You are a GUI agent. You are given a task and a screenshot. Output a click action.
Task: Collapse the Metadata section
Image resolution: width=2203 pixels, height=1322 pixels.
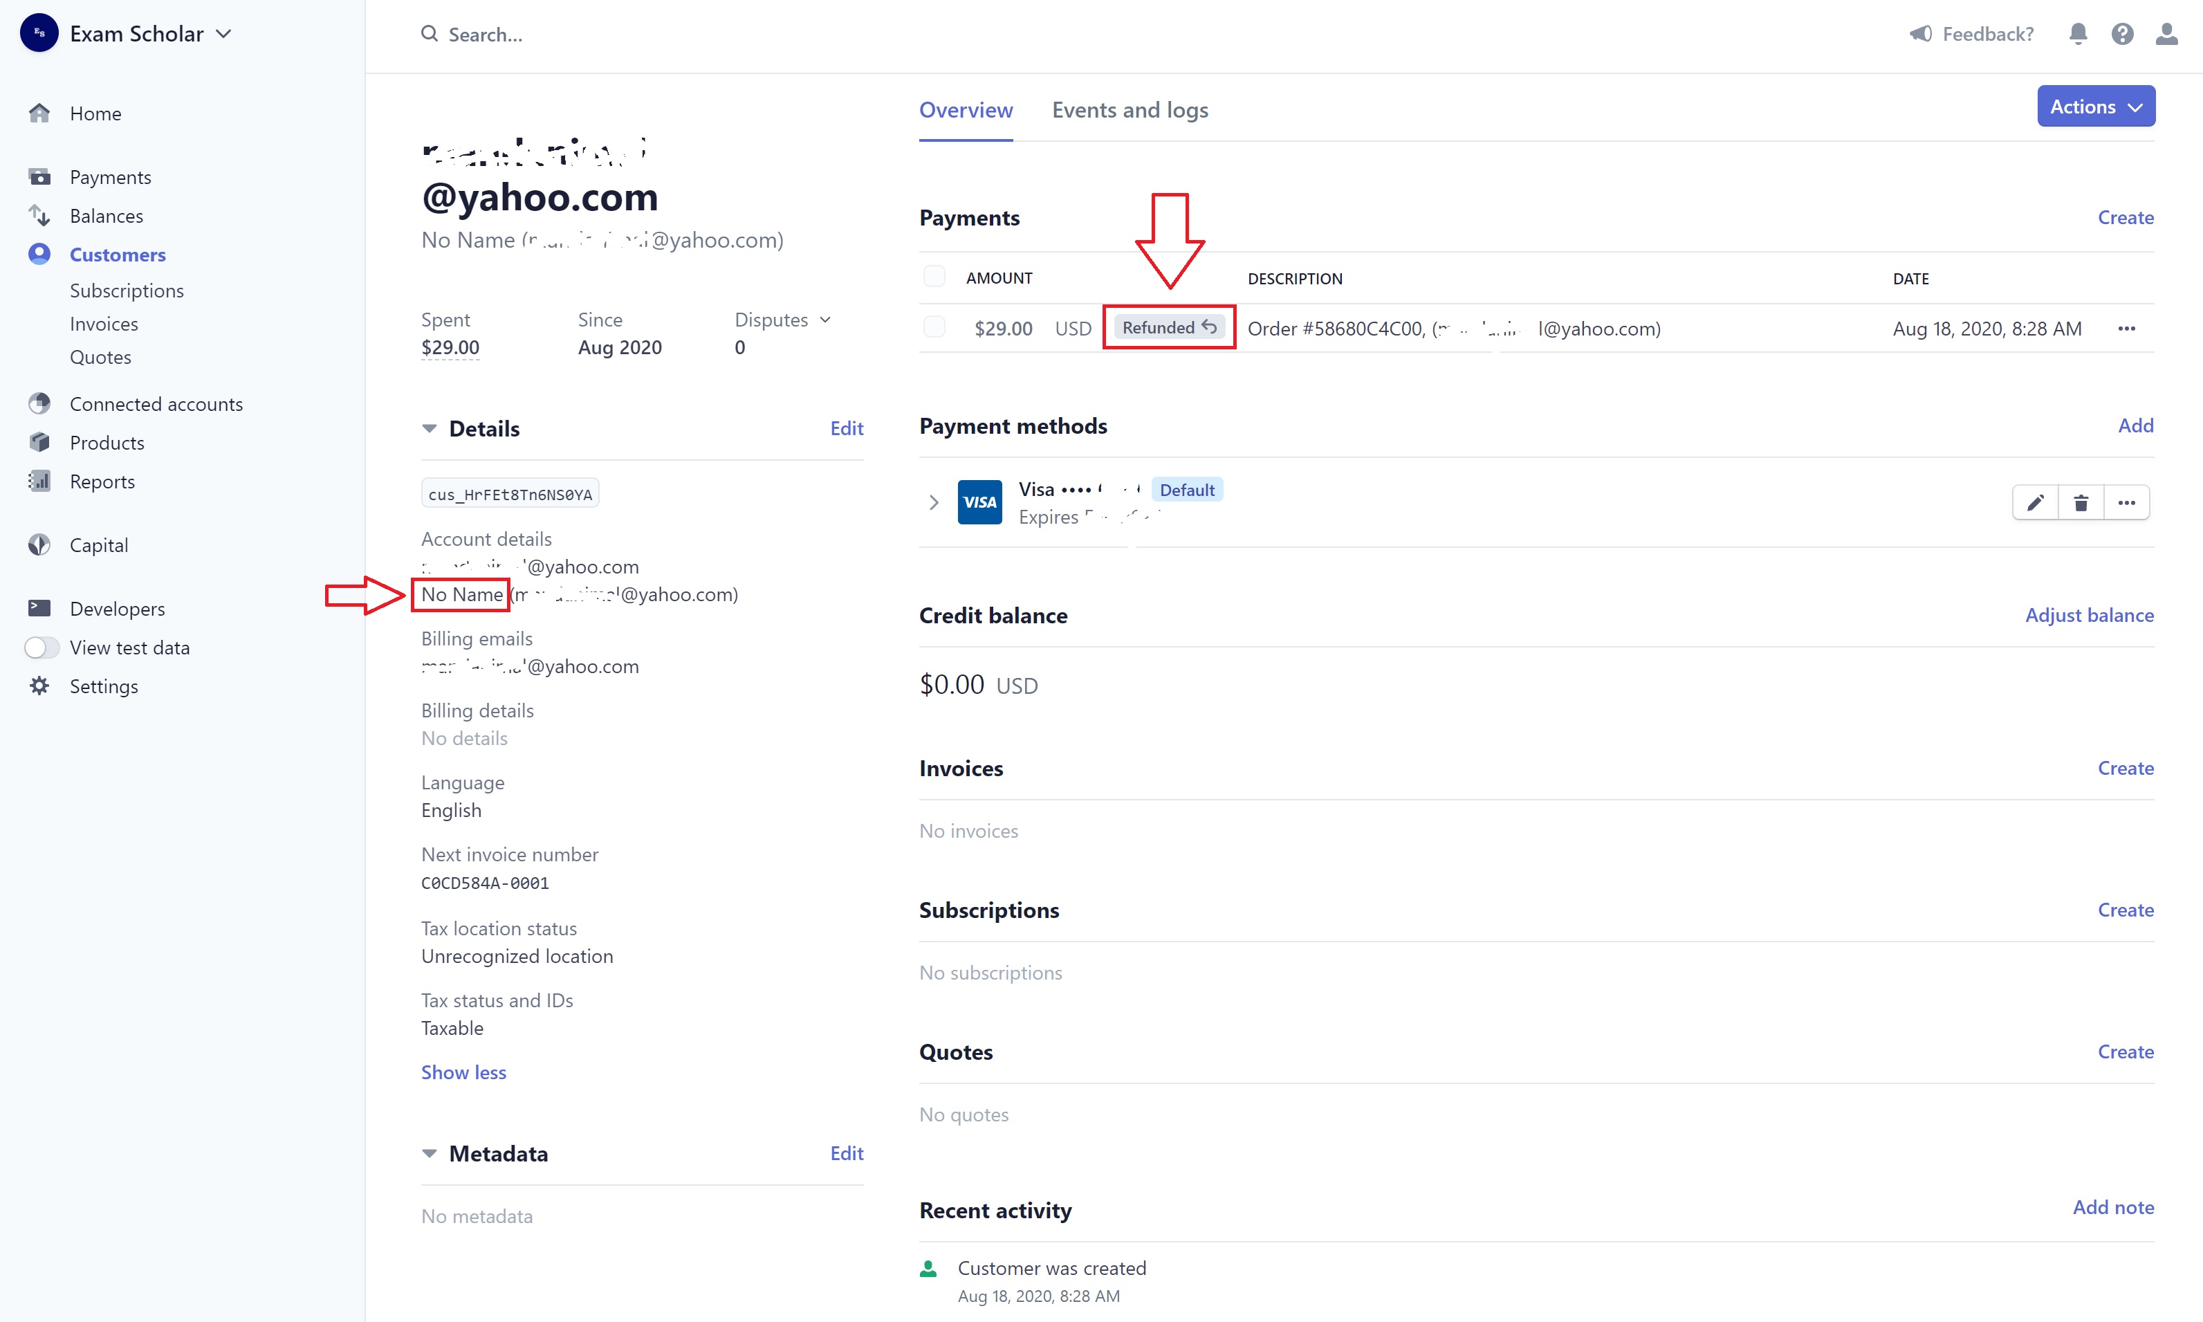(x=430, y=1154)
